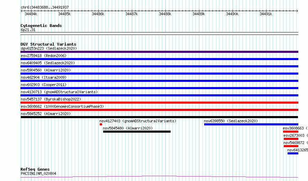Click the short blue nsv6413265 variant bar
The image size is (308, 181).
click(x=293, y=153)
